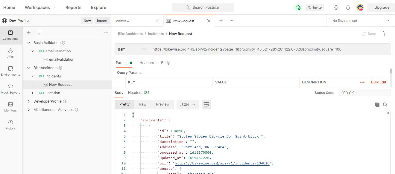The width and height of the screenshot is (395, 174).
Task: Expand the Location request
Action: point(32,93)
